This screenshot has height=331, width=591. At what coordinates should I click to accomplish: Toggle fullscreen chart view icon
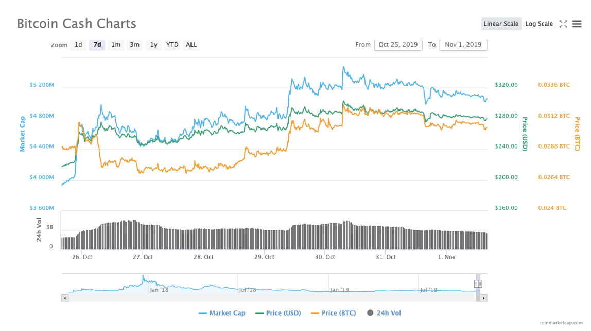coord(563,24)
